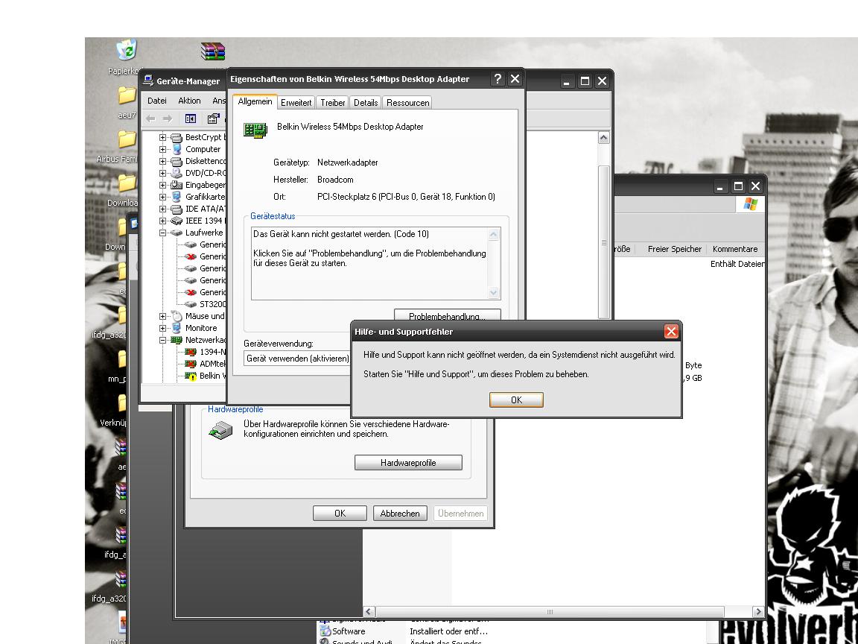Open the Papierkorb recycle bin desktop icon
858x644 pixels.
(127, 51)
